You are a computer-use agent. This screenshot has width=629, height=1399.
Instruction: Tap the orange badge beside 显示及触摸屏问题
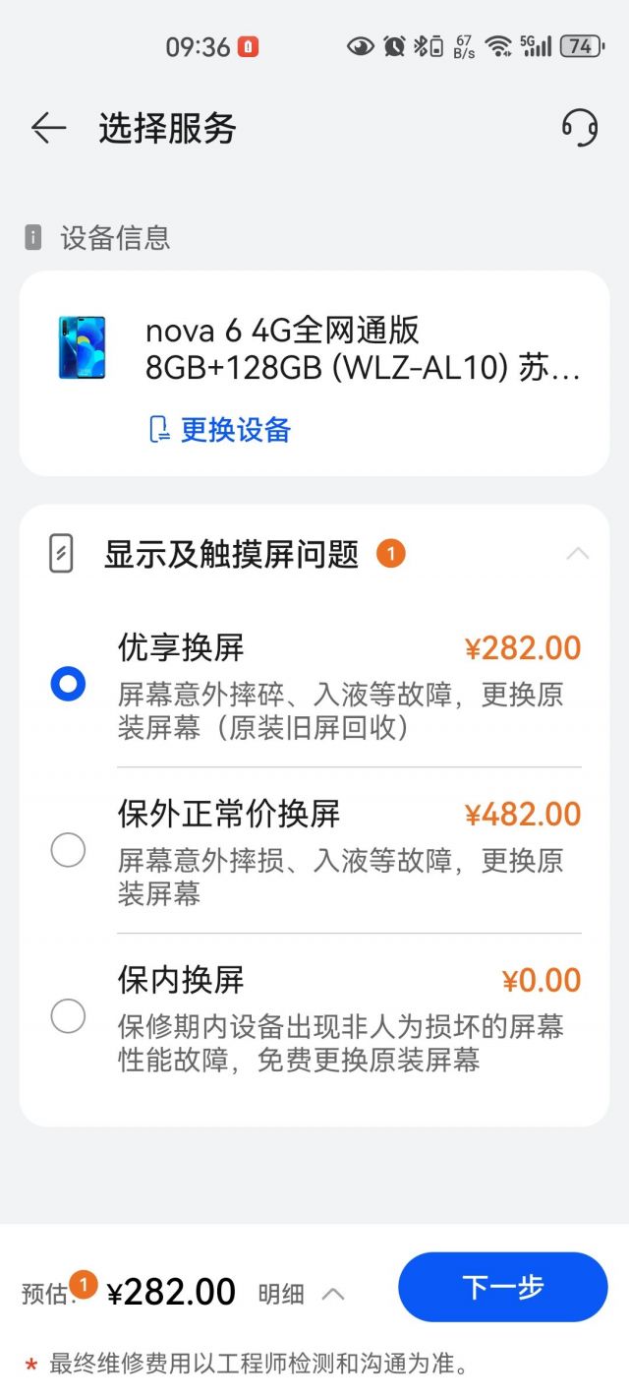390,554
